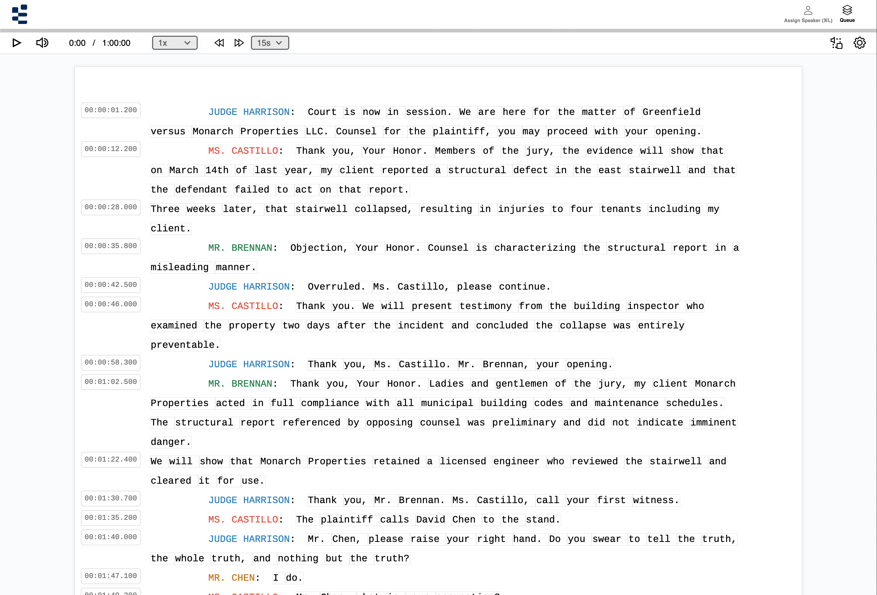Click JUDGE HARRISON label before 'Overruled'
Image resolution: width=877 pixels, height=595 pixels.
coord(249,287)
